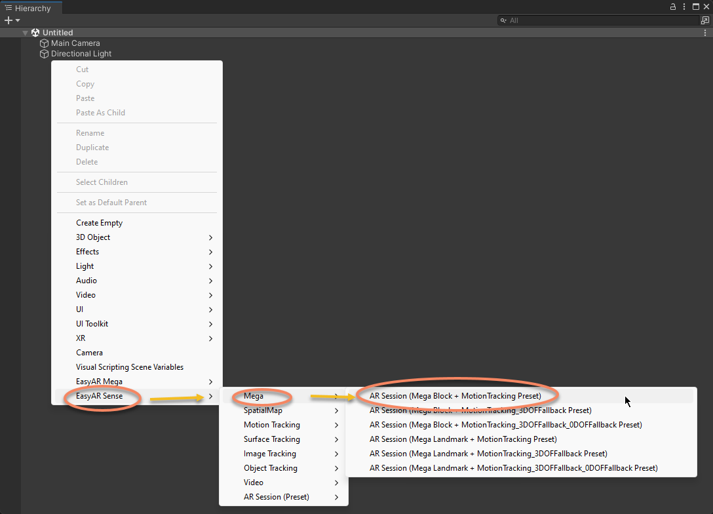
Task: Collapse the Untitled scene foldout triangle
Action: coord(26,33)
